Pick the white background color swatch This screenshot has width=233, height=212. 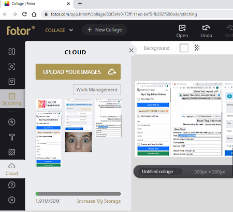[x=184, y=48]
